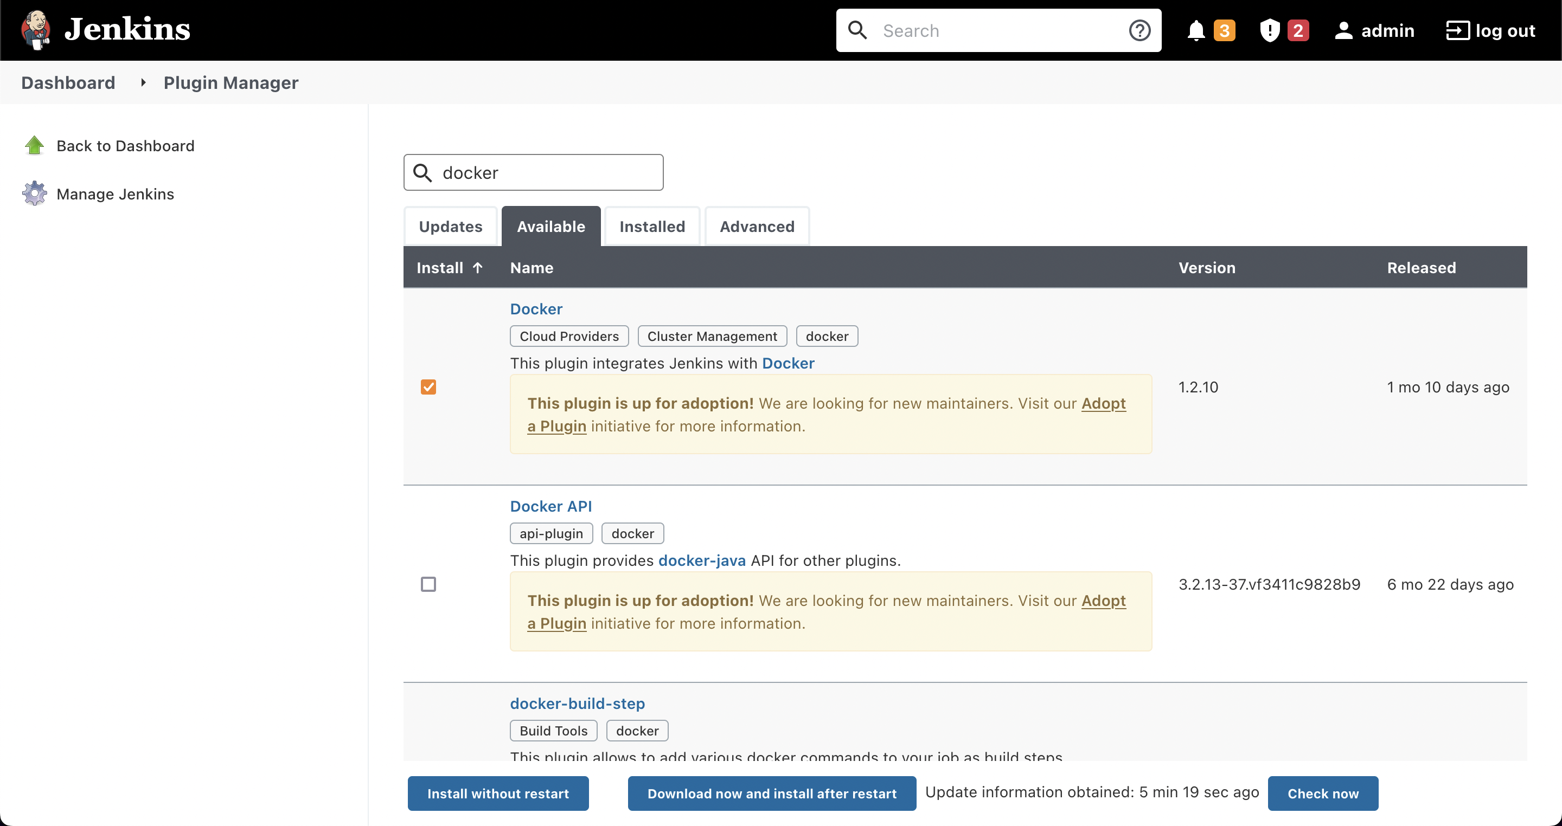Viewport: 1562px width, 826px height.
Task: Switch to the Updates tab
Action: click(450, 226)
